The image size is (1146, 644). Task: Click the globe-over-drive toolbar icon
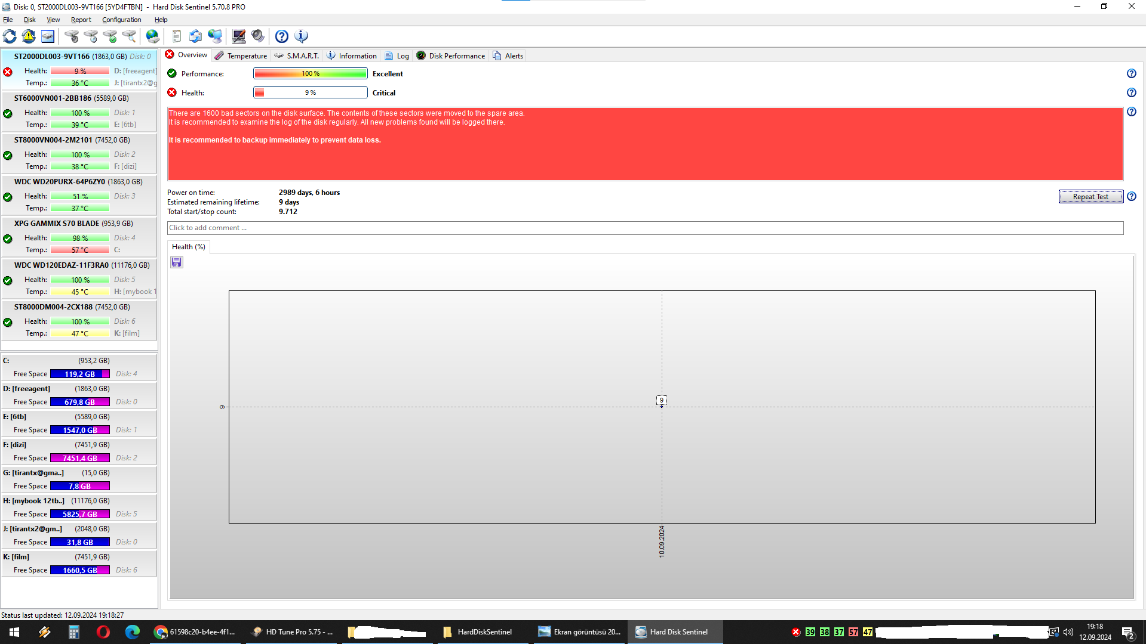(x=153, y=36)
